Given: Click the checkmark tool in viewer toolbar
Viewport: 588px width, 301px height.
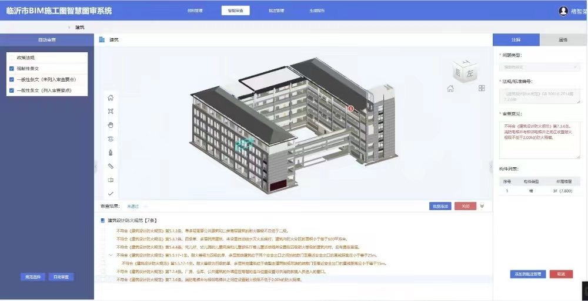Looking at the screenshot, I should click(111, 194).
